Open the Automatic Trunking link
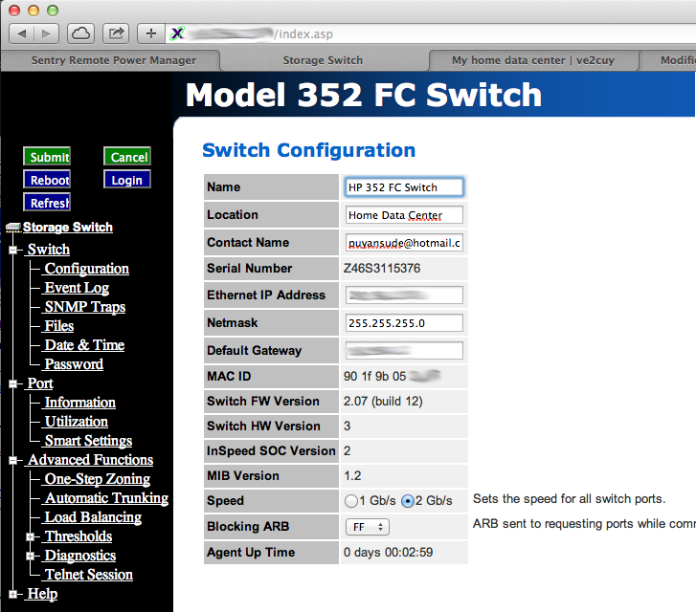The image size is (696, 612). point(106,497)
